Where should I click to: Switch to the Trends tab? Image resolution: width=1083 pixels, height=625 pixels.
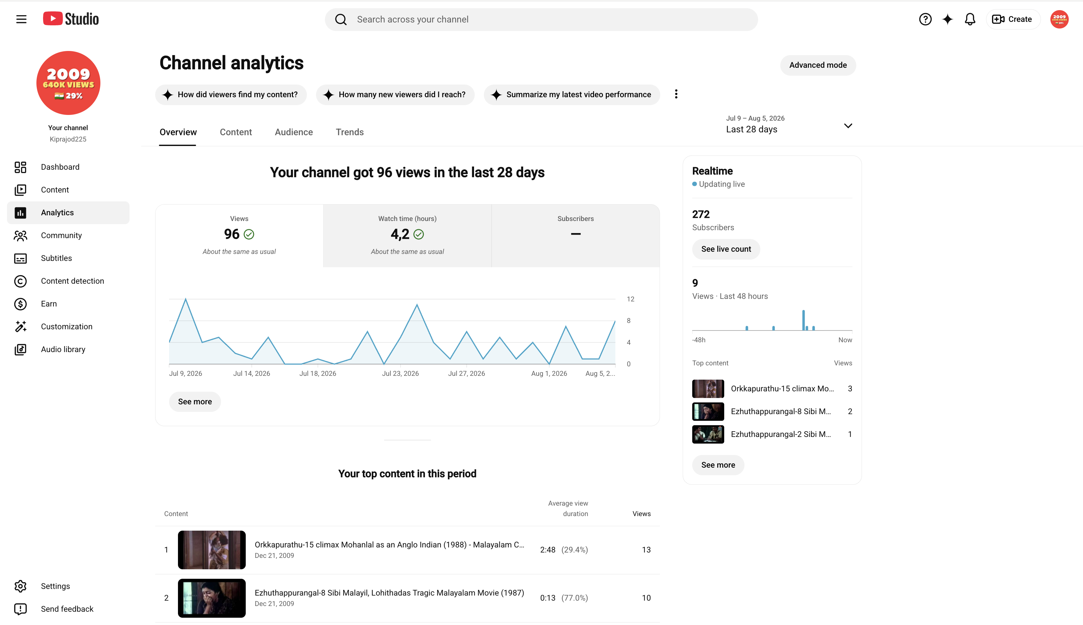click(x=349, y=132)
